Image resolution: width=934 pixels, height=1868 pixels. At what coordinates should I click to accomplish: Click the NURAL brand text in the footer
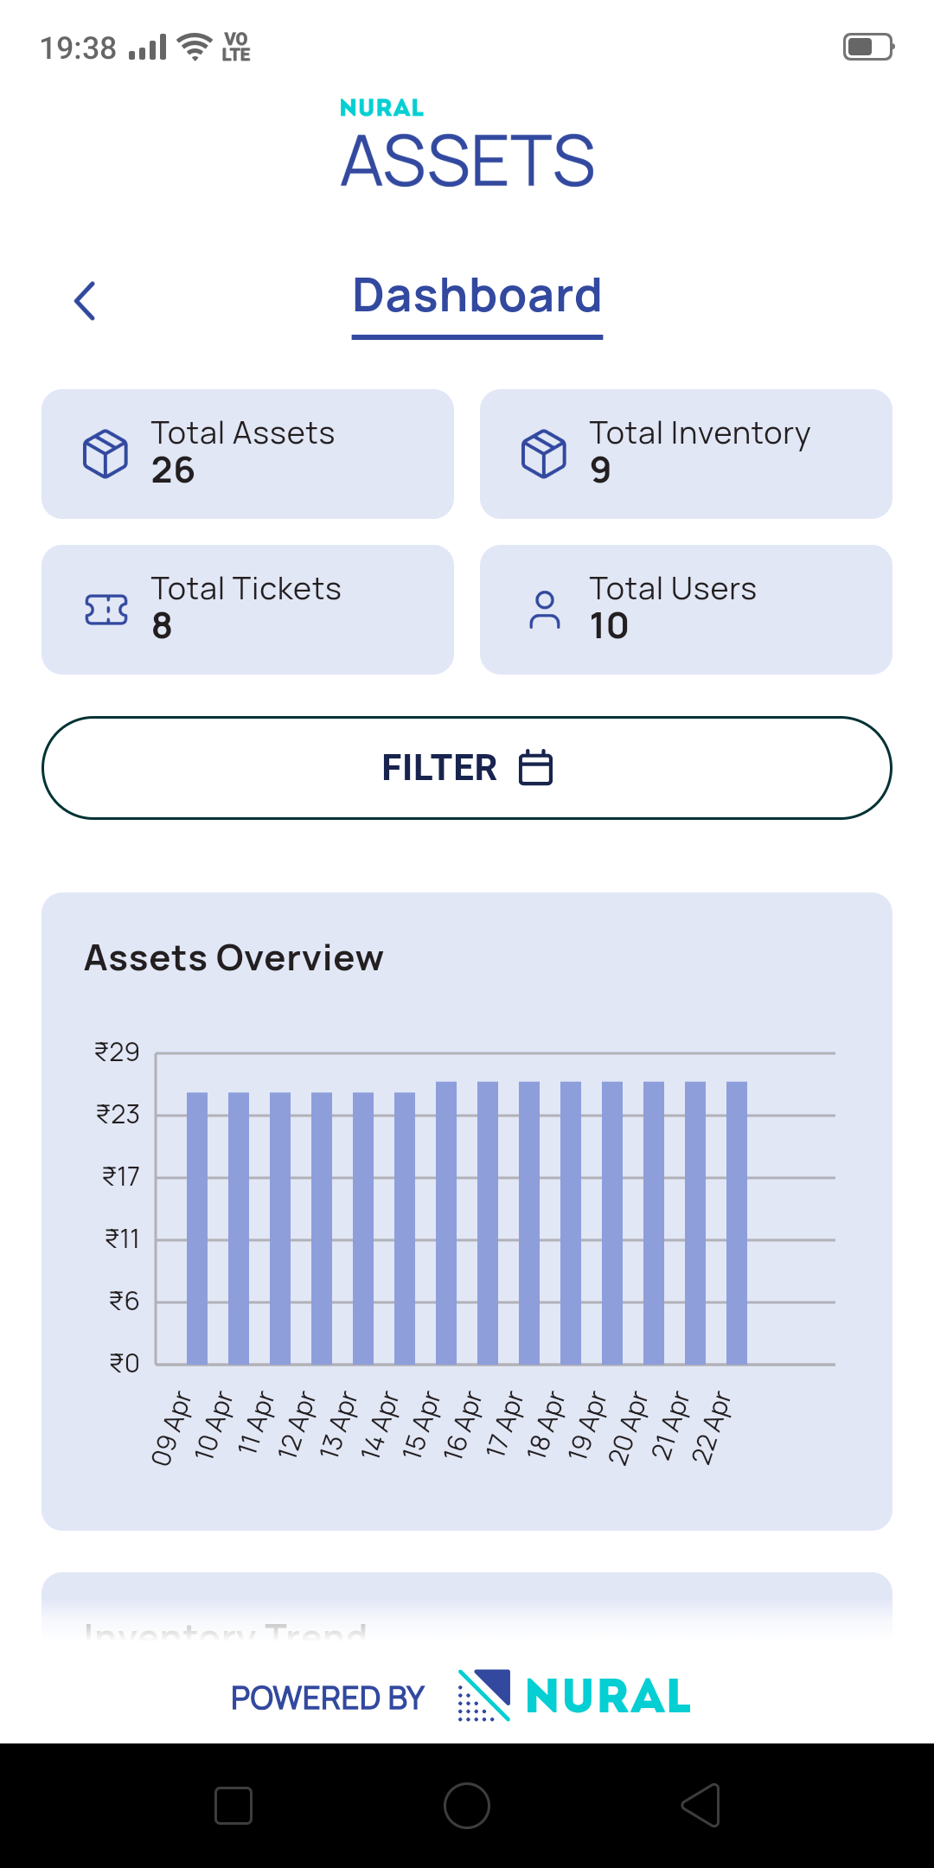point(608,1696)
